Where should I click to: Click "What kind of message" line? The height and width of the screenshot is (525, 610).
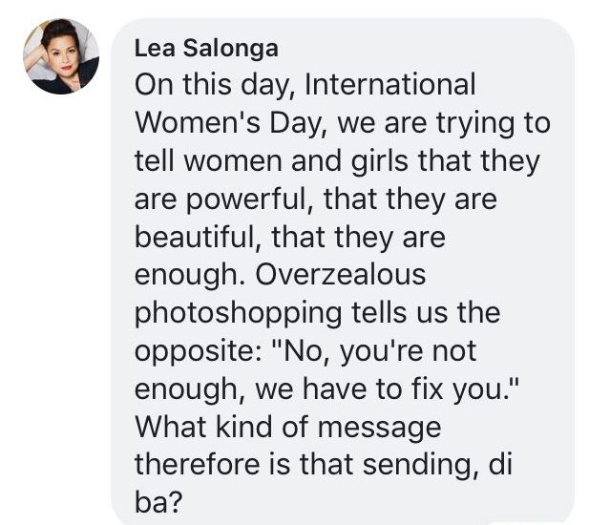[288, 427]
